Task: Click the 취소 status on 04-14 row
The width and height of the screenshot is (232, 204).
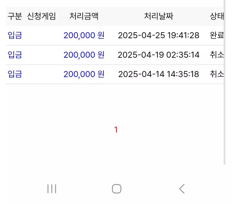Action: [217, 74]
